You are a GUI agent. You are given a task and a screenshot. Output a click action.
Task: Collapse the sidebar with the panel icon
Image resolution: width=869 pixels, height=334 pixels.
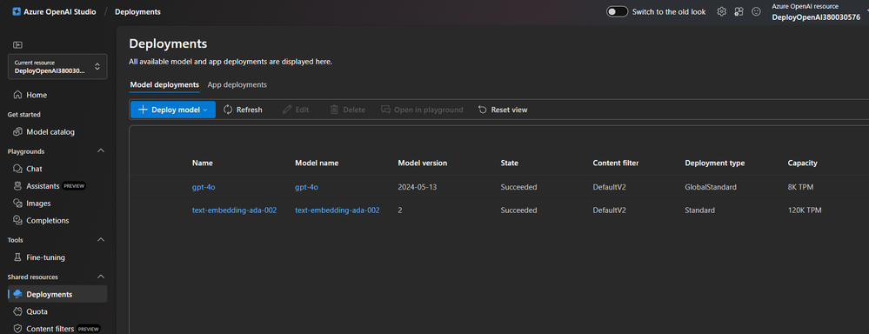17,44
